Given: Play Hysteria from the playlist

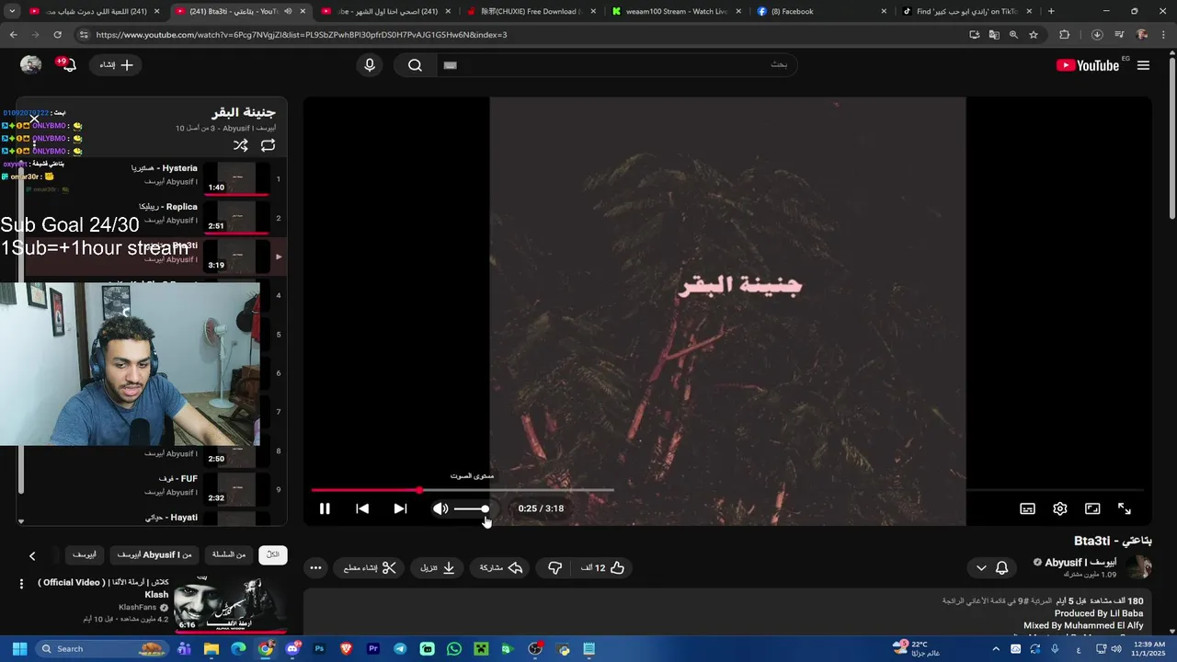Looking at the screenshot, I should pyautogui.click(x=154, y=178).
